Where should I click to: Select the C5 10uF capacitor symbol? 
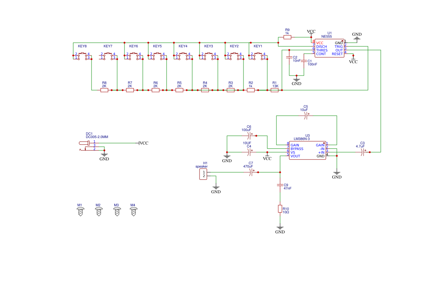click(x=306, y=116)
